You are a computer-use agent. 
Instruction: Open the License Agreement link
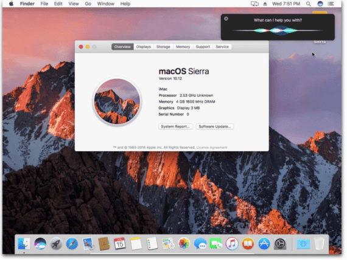click(212, 148)
